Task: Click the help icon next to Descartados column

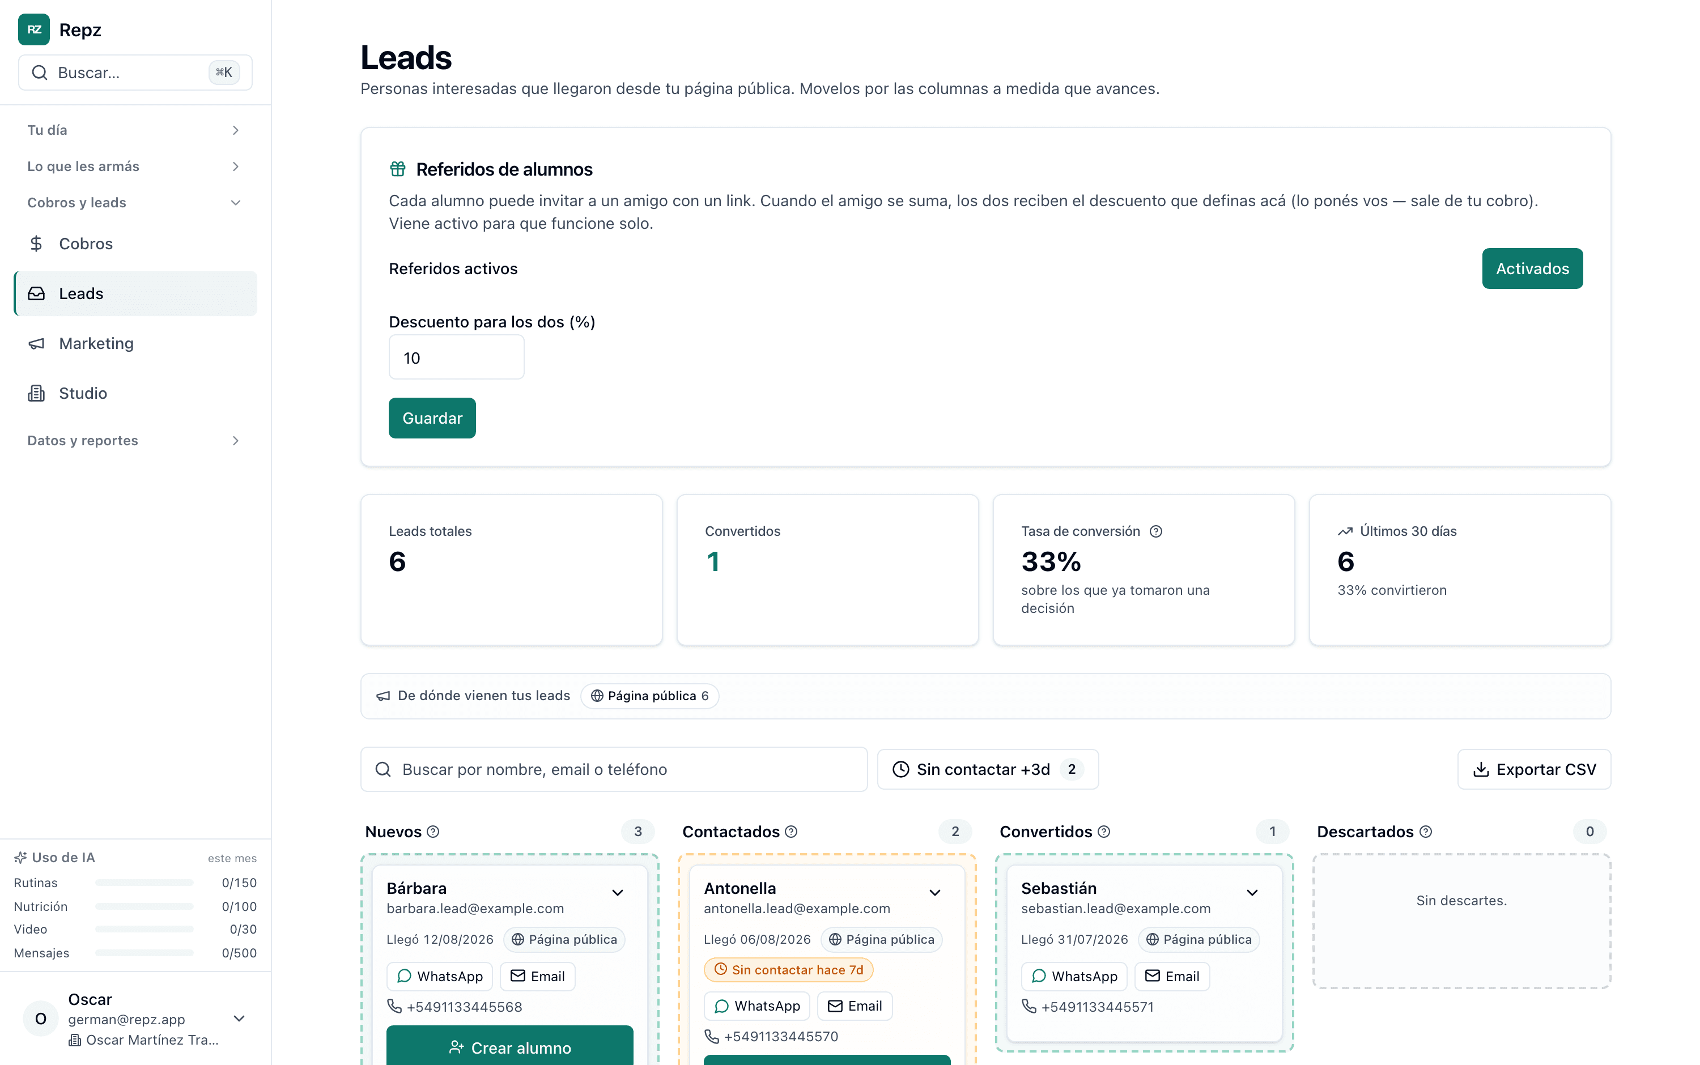Action: coord(1426,832)
